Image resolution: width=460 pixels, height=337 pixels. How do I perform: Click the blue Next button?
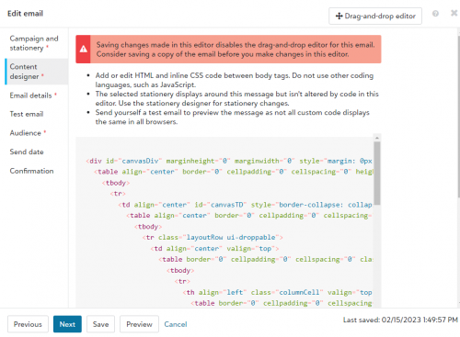click(x=67, y=324)
